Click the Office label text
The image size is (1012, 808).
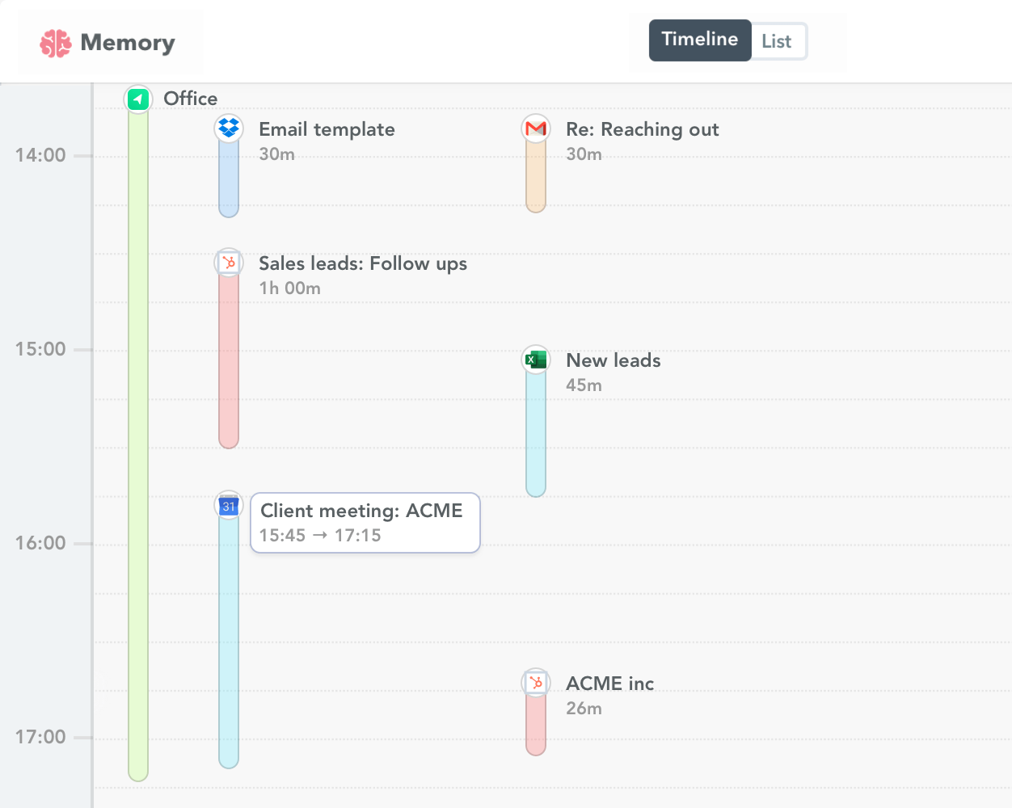coord(190,99)
